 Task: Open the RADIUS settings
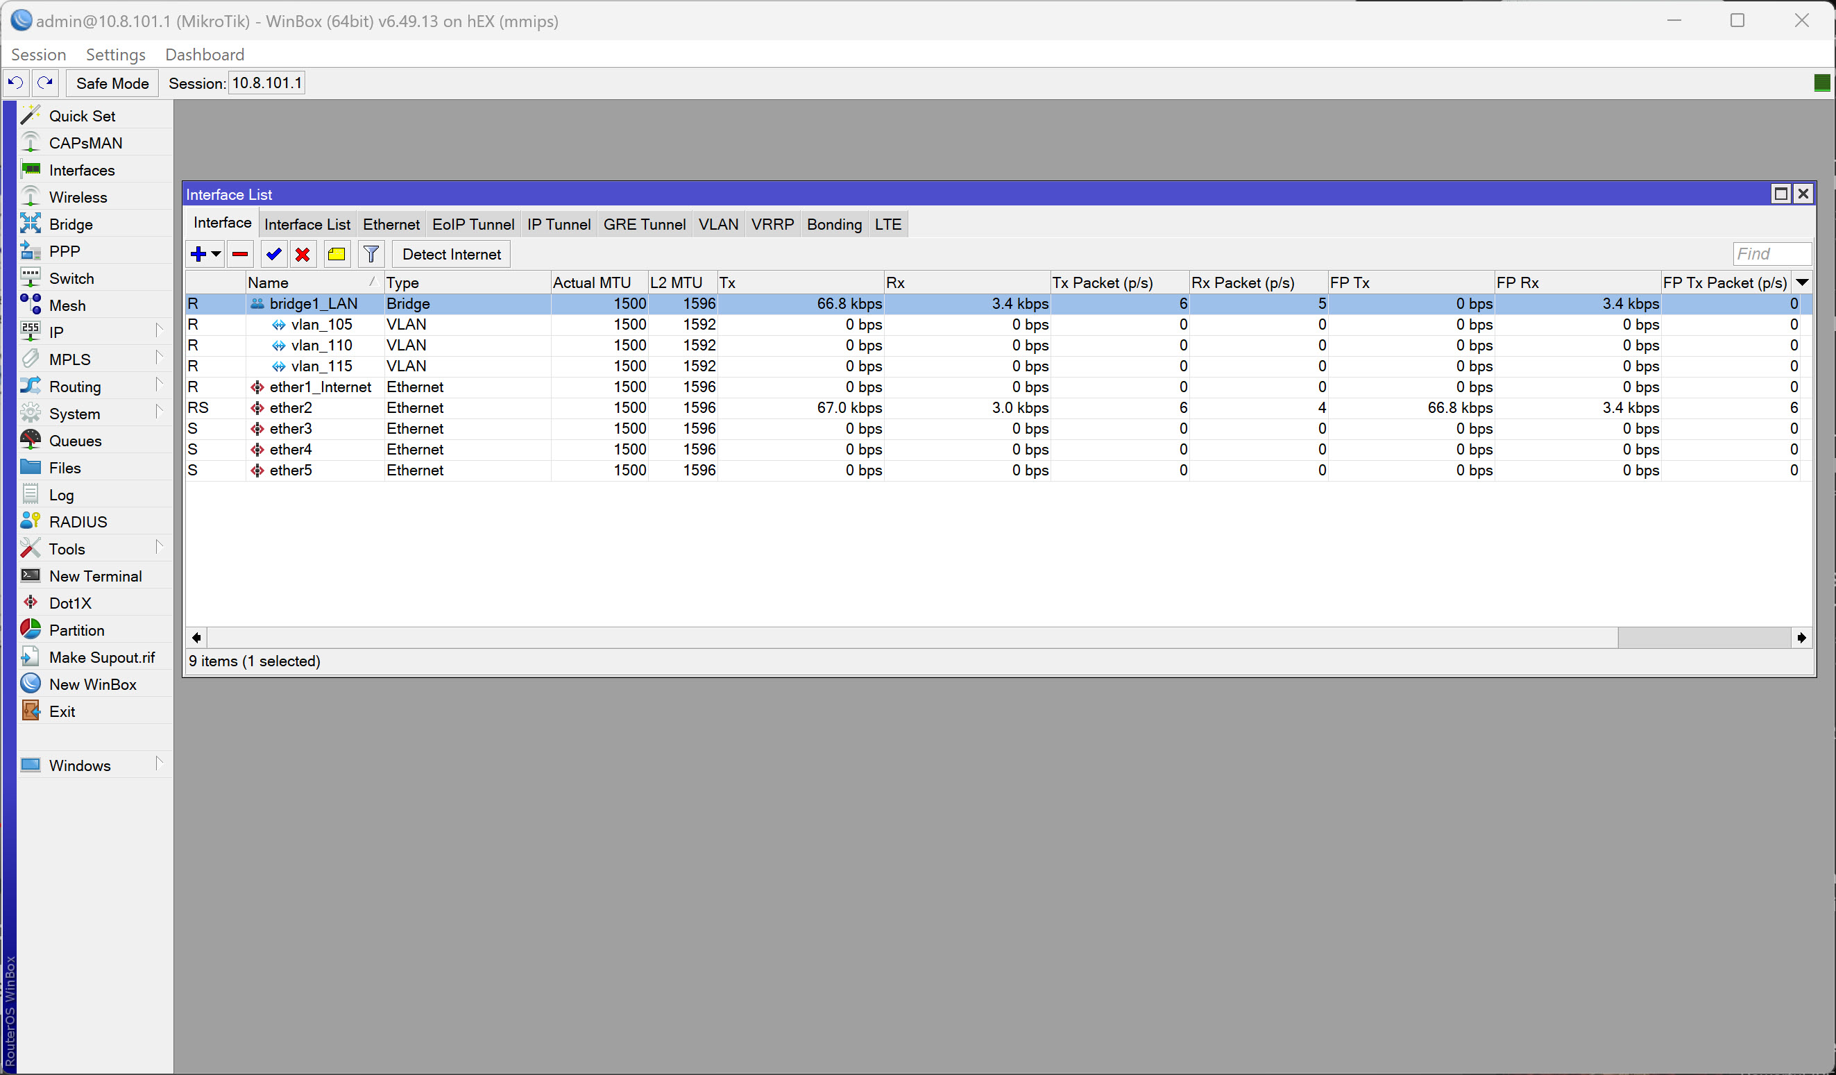[x=77, y=520]
